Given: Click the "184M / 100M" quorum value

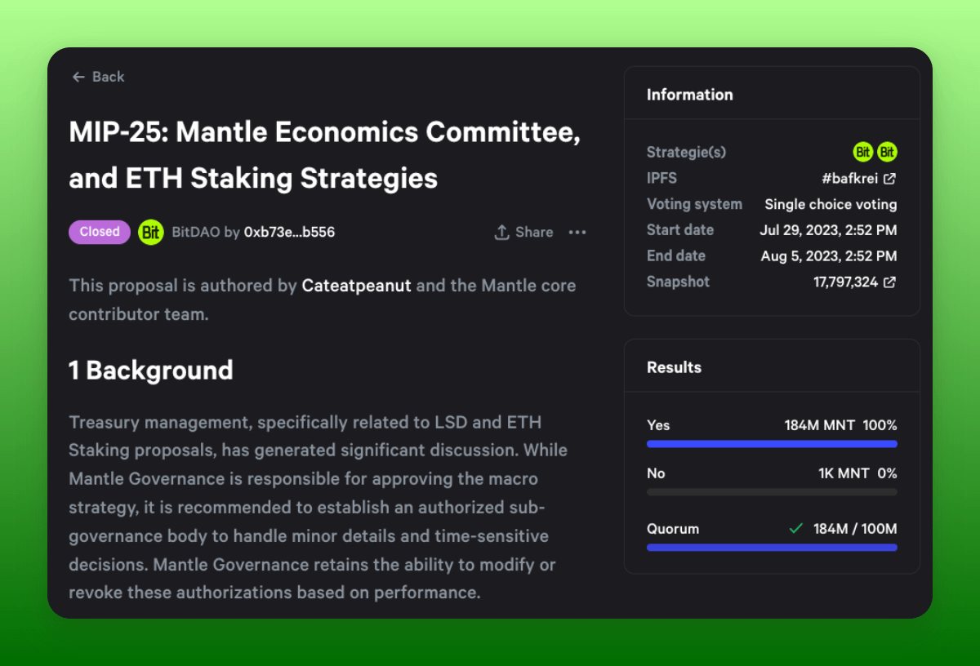Looking at the screenshot, I should 855,529.
